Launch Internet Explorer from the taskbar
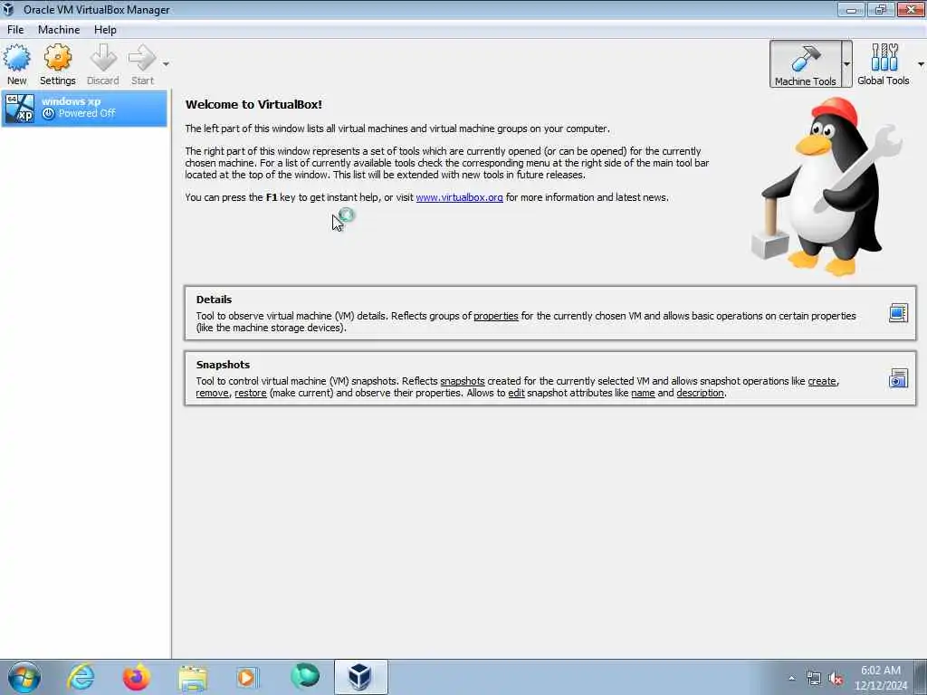927x695 pixels. click(81, 677)
